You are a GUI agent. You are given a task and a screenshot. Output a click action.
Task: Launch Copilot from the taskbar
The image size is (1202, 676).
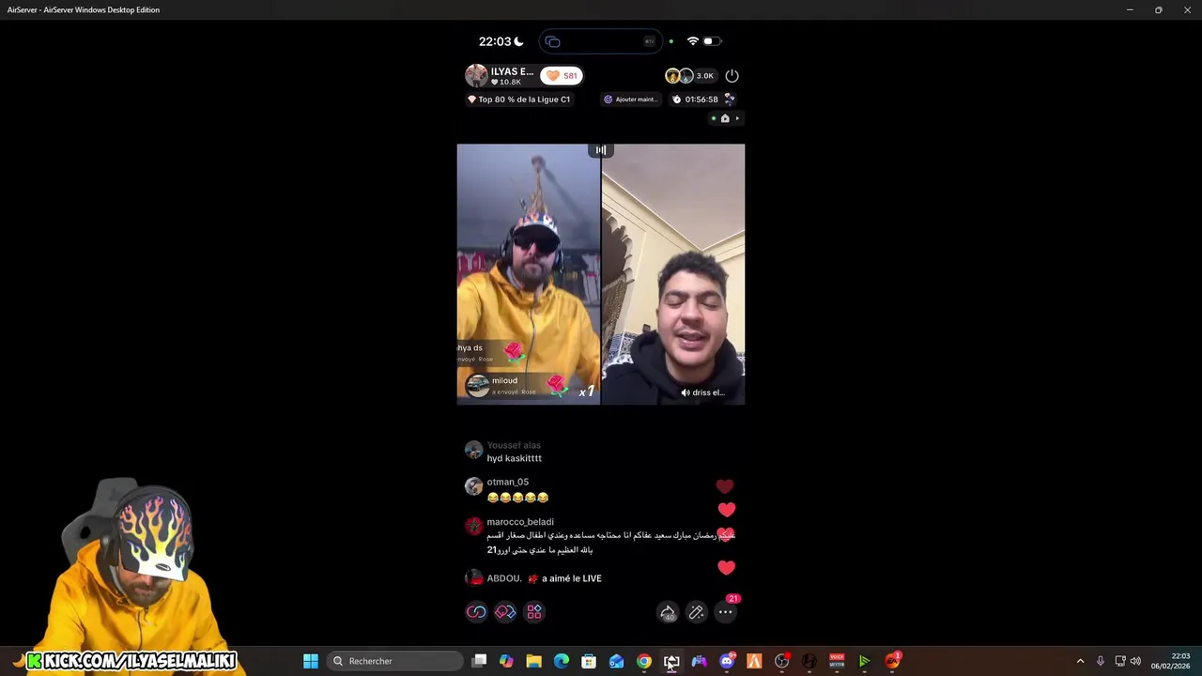(506, 661)
